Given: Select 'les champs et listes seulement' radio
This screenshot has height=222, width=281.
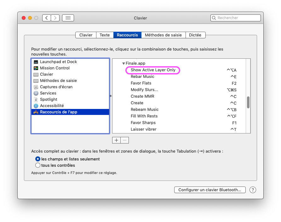Looking at the screenshot, I should [x=38, y=159].
